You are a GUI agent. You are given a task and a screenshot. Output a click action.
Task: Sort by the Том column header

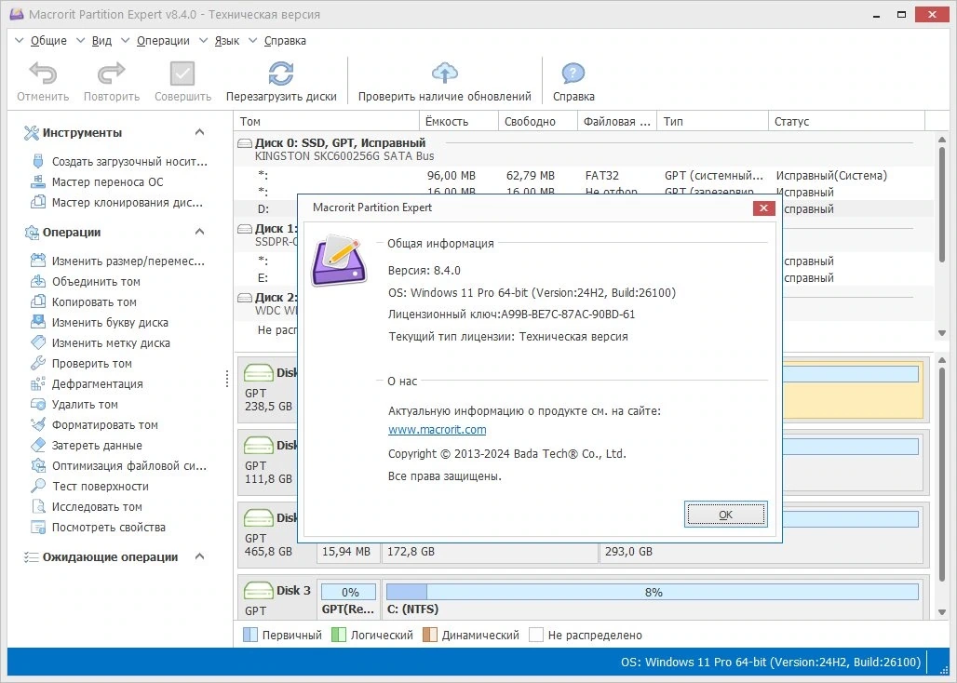pos(327,121)
